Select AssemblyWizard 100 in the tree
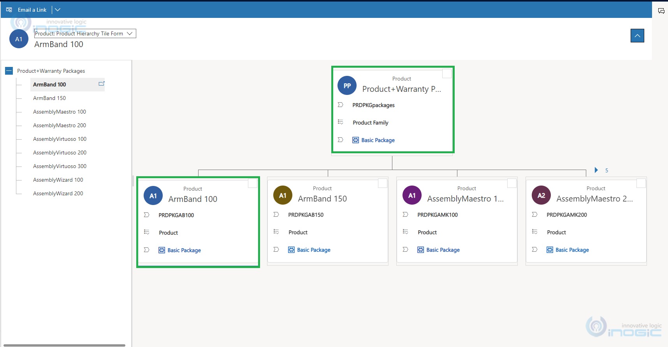Image resolution: width=668 pixels, height=347 pixels. [58, 180]
